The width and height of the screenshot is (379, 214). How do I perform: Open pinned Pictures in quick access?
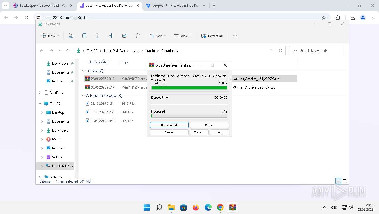tap(58, 81)
